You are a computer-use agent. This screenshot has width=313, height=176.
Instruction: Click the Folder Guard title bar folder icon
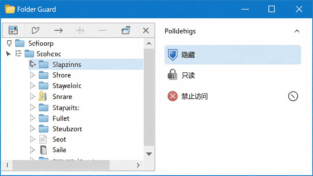coord(10,9)
